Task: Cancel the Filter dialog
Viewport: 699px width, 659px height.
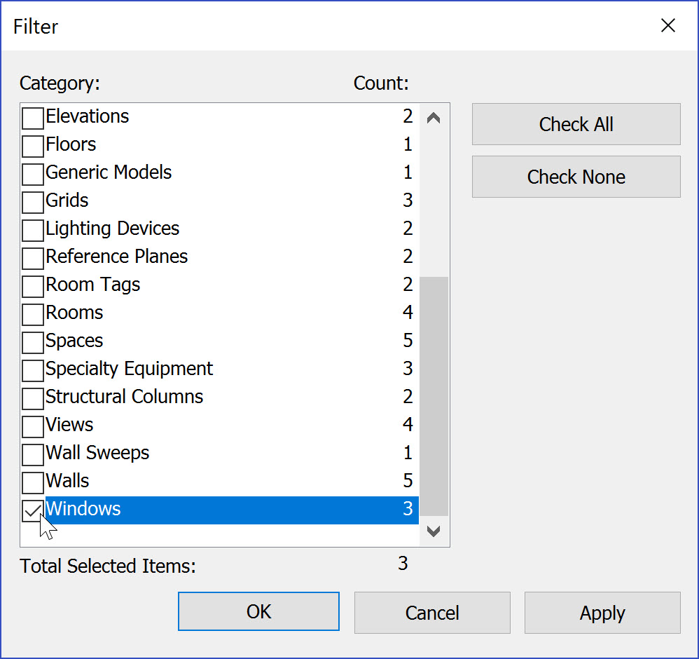Action: (432, 613)
